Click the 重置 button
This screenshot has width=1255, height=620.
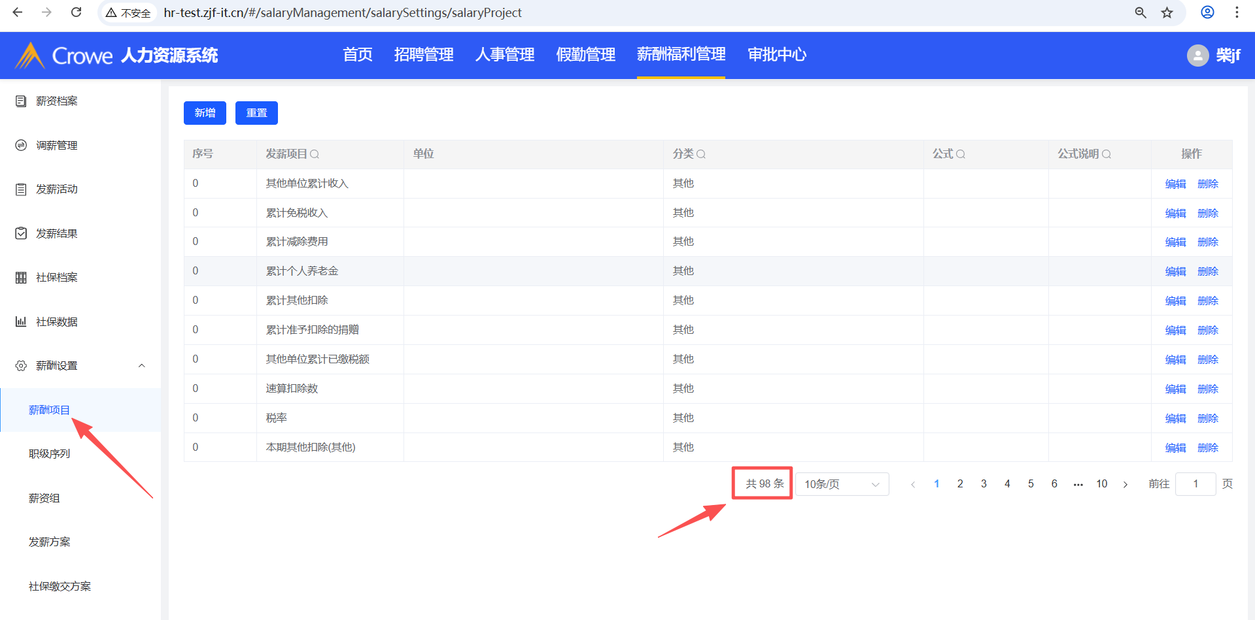pyautogui.click(x=256, y=113)
